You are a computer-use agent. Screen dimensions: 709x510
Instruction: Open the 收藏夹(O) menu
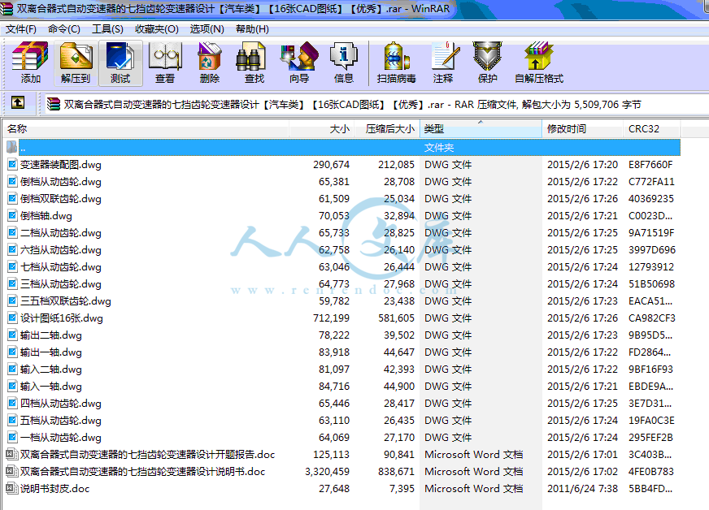click(156, 29)
